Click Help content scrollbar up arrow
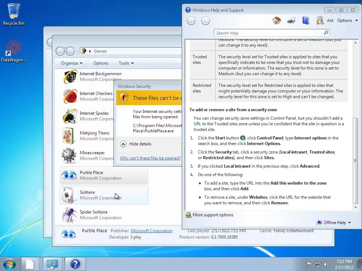362x271 pixels. pos(356,43)
